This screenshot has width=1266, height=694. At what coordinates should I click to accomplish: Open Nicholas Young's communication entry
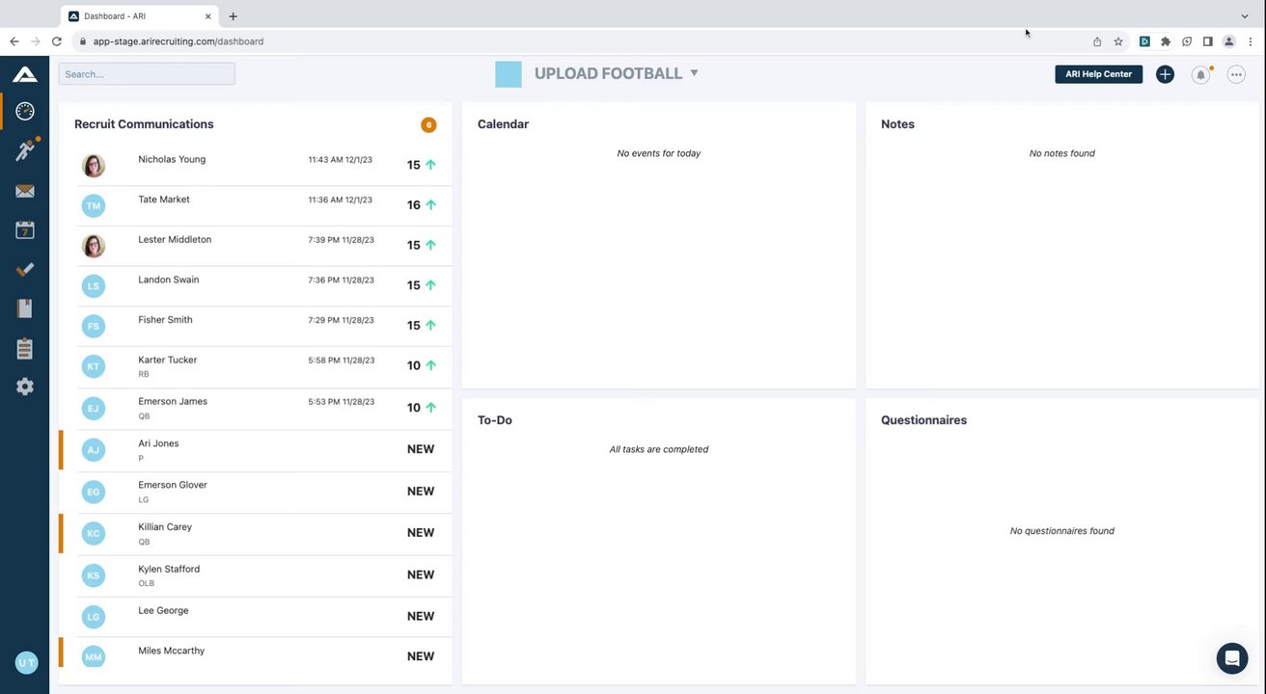172,160
